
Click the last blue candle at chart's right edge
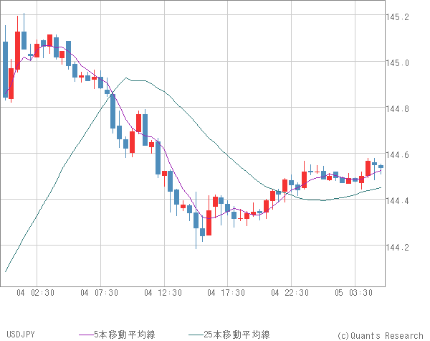click(381, 167)
